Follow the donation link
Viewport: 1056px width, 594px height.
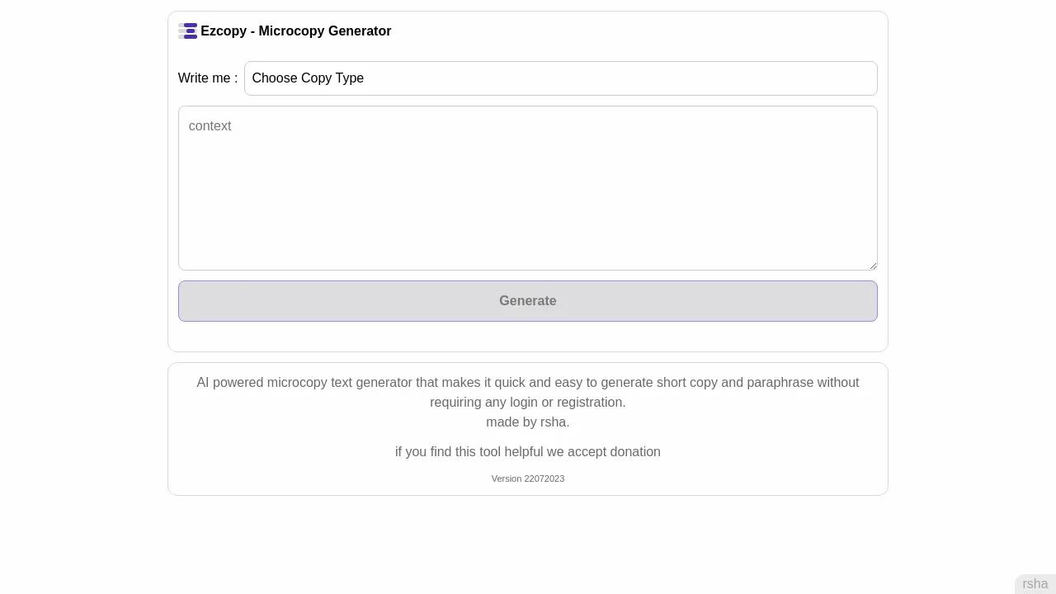[634, 452]
